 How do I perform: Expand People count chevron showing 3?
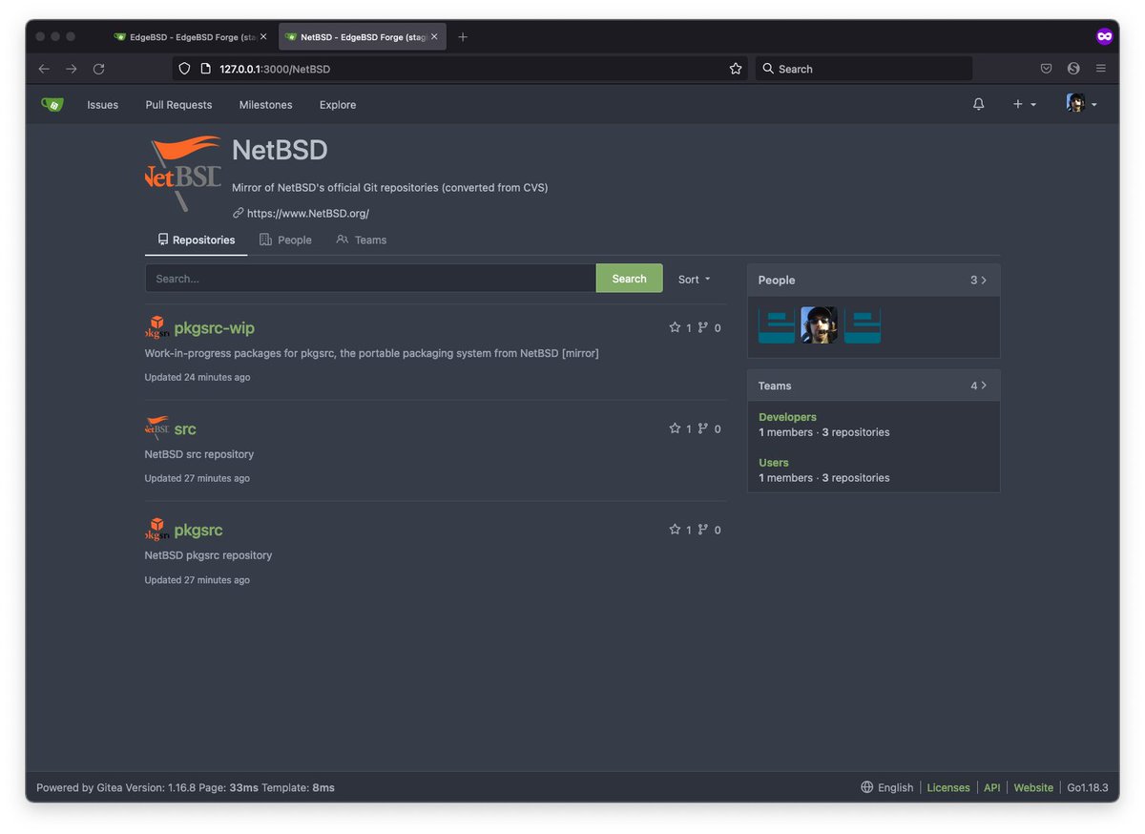(x=979, y=280)
